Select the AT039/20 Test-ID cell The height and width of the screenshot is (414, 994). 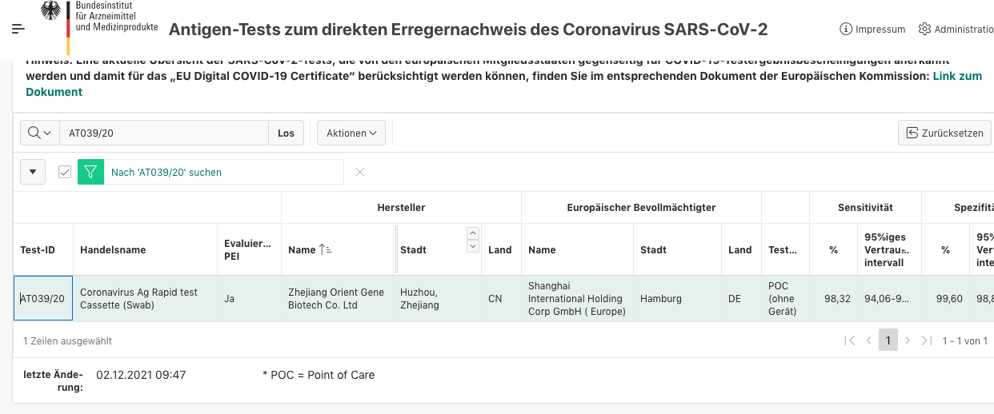click(x=42, y=298)
